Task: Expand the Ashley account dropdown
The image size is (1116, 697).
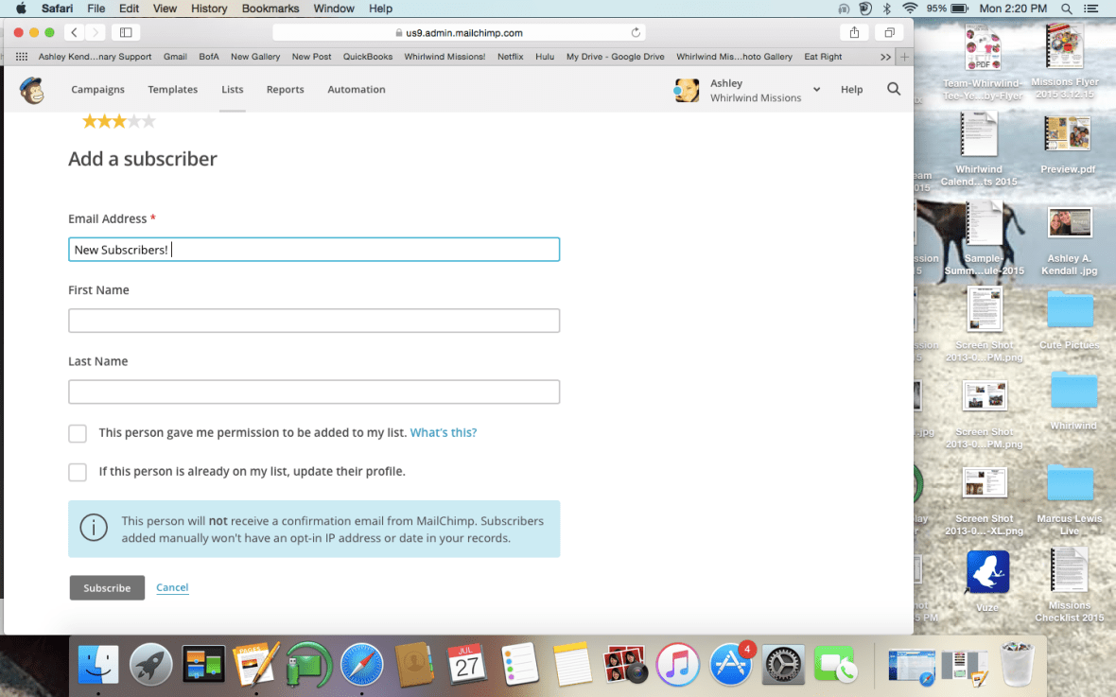Action: tap(815, 90)
